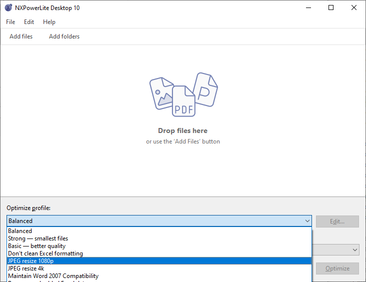Select JPEG resize 1080p profile
The height and width of the screenshot is (282, 366).
pyautogui.click(x=159, y=261)
